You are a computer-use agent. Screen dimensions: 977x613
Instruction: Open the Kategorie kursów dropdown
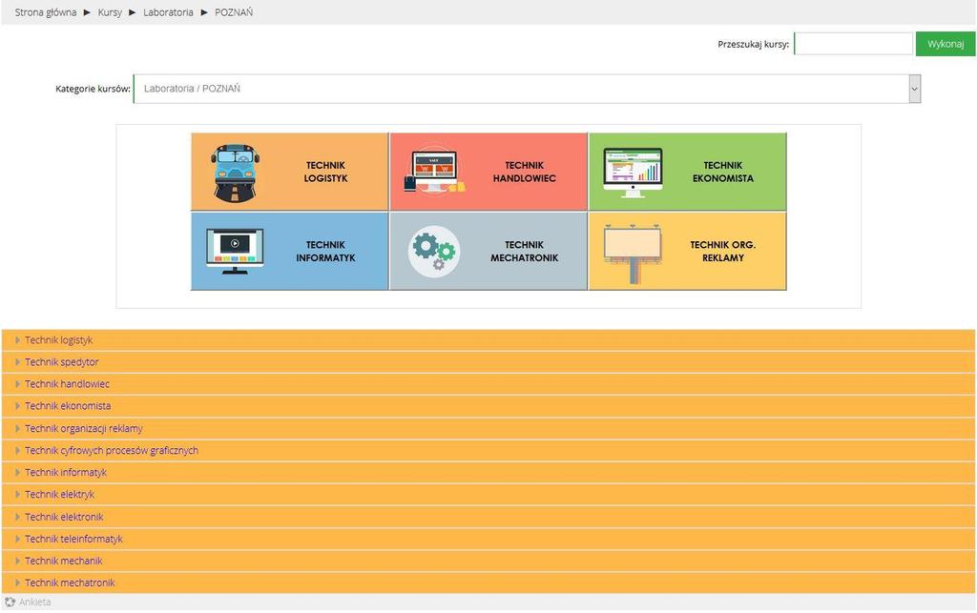(527, 89)
